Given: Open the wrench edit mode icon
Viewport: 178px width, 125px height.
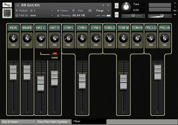Looking at the screenshot, I should click(7, 5).
